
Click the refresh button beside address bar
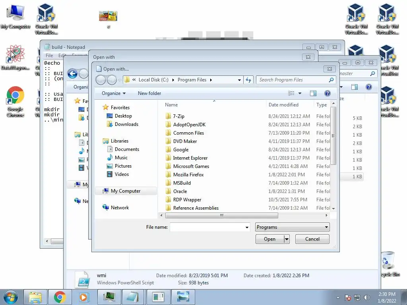tap(248, 80)
